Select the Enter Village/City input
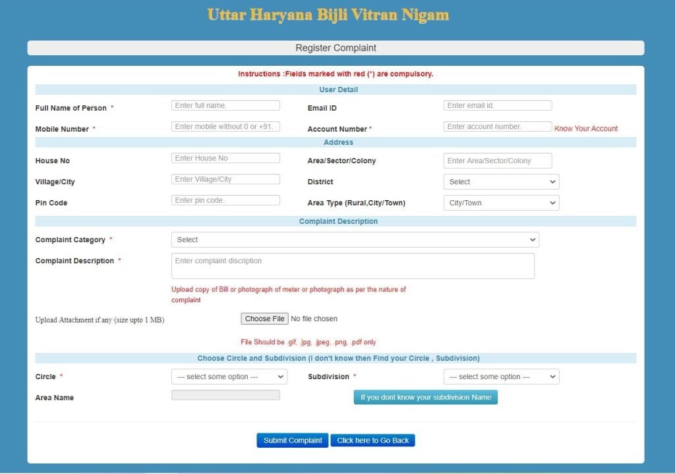 [x=225, y=178]
